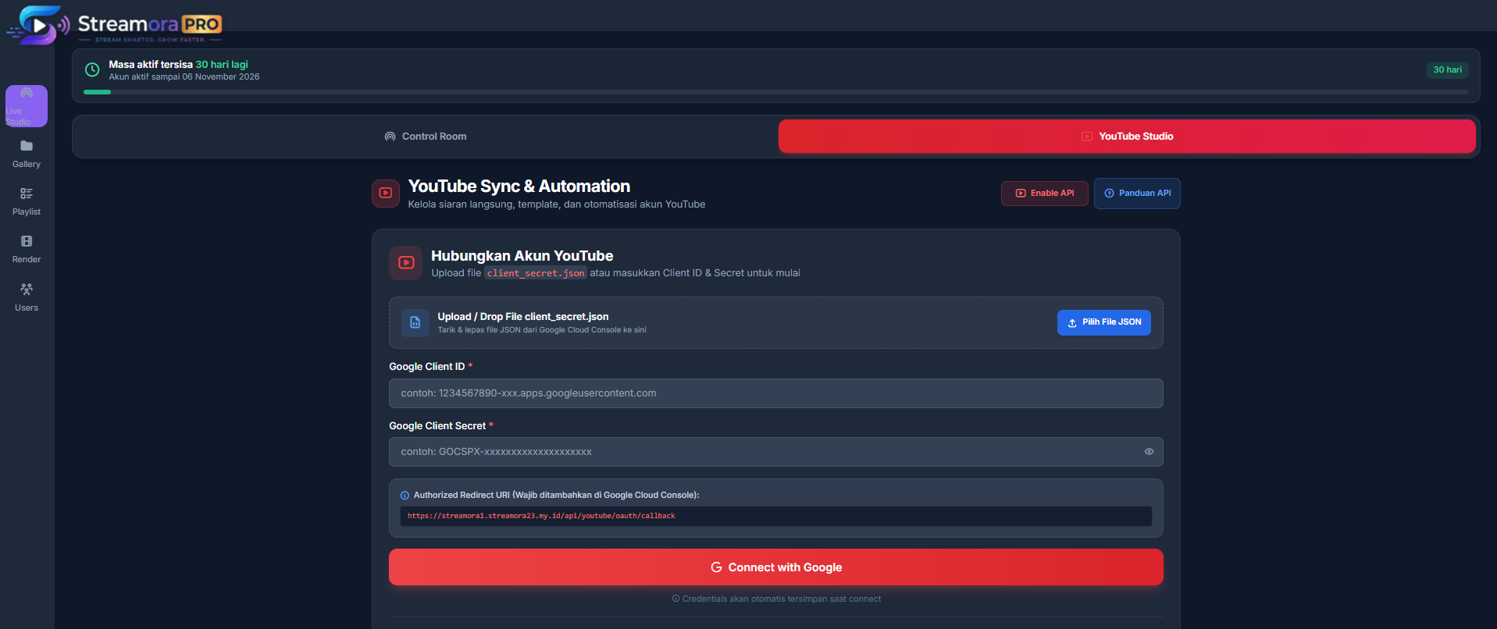Open the Panduan API guide
Screen dimensions: 1497x629
1137,194
